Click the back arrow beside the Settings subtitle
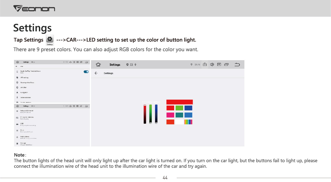331x182 pixels. (x=96, y=73)
